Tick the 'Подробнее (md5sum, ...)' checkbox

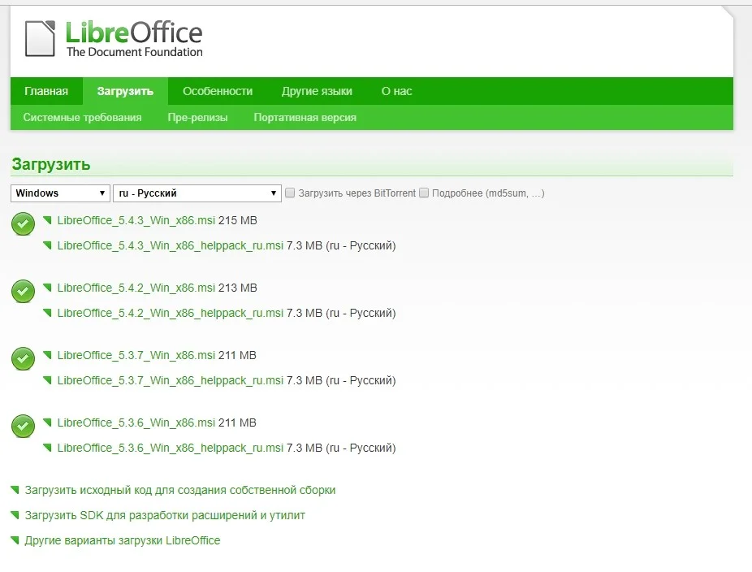(423, 193)
